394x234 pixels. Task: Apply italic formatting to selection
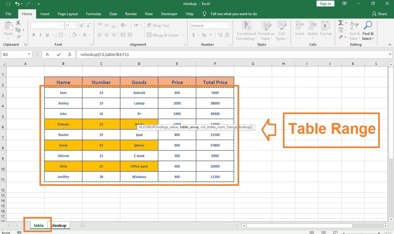(40, 35)
